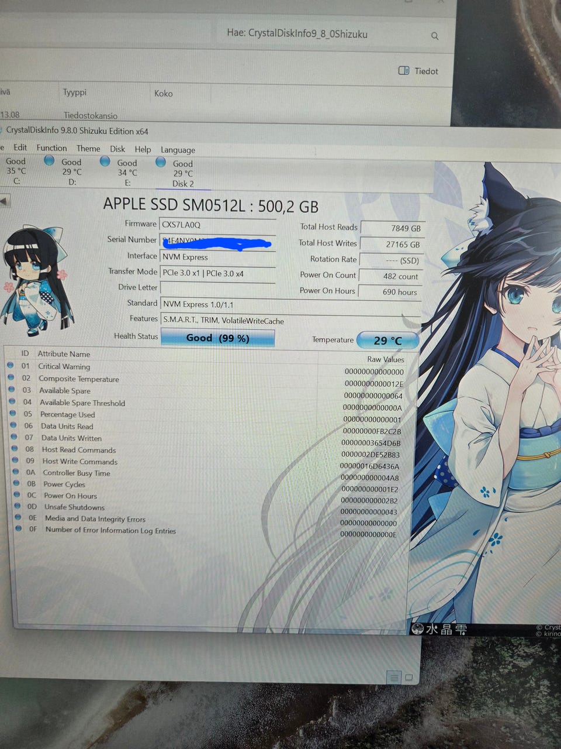Select the Critical Warning attribute name

click(x=64, y=366)
